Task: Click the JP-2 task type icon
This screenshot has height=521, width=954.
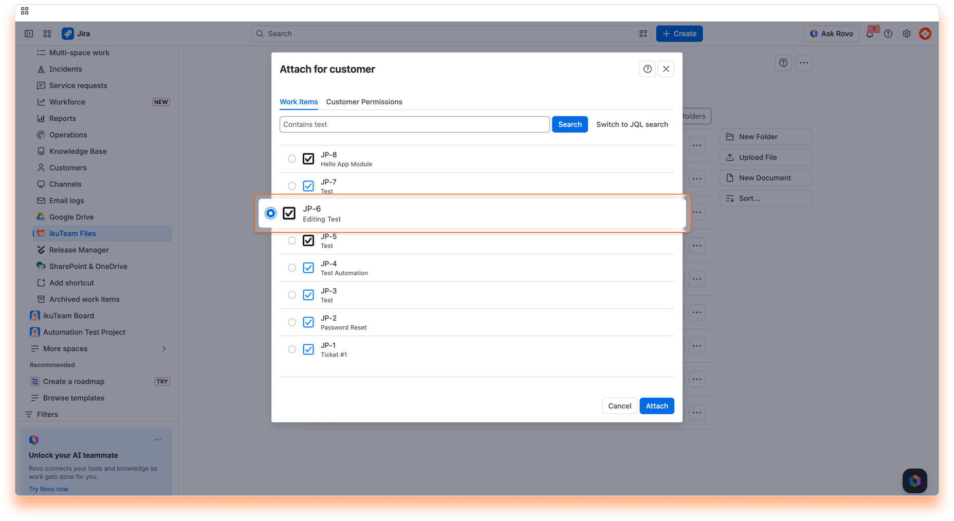Action: click(x=308, y=322)
